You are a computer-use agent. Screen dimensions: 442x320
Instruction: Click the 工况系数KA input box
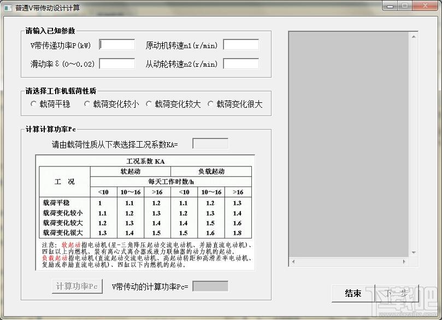click(210, 143)
